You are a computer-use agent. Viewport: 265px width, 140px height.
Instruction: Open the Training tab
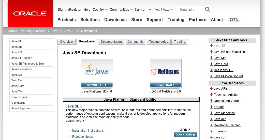tap(180, 42)
